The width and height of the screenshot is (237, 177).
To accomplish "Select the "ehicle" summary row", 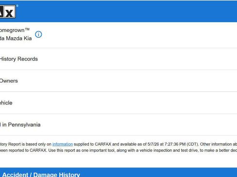I will 118,103.
